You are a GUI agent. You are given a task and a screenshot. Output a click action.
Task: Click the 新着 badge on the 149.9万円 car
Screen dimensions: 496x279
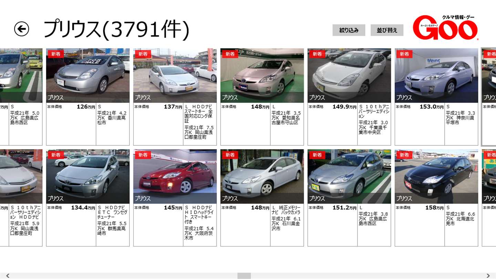click(317, 54)
